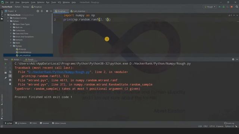Click the restore layout icon in Run panel
This screenshot has width=239, height=134.
(6, 73)
